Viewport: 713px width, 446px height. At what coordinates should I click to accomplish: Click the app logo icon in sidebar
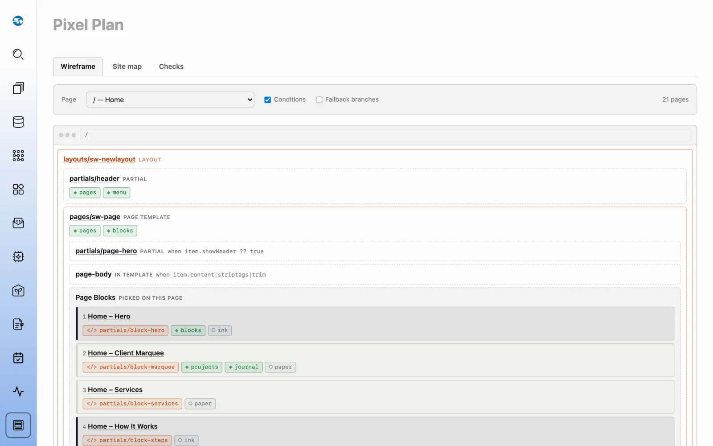(x=18, y=21)
